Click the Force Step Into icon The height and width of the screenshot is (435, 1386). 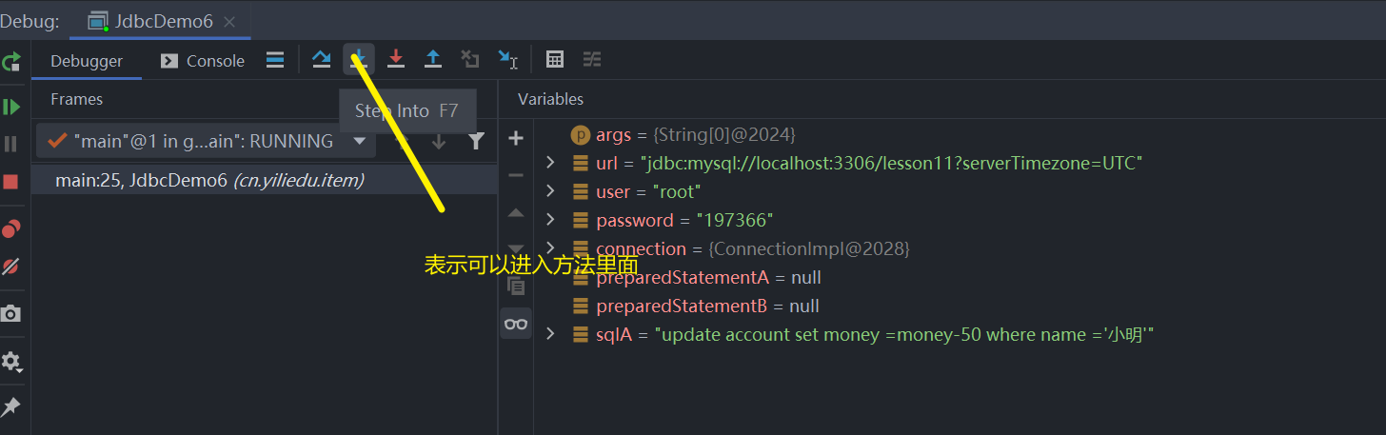pyautogui.click(x=396, y=60)
